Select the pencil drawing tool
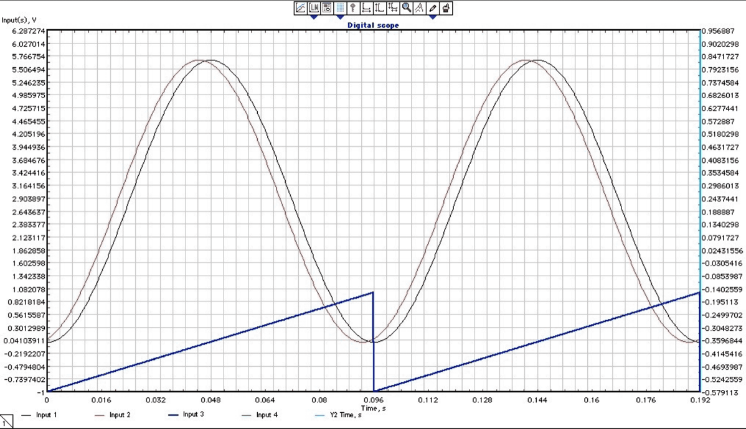 point(433,8)
